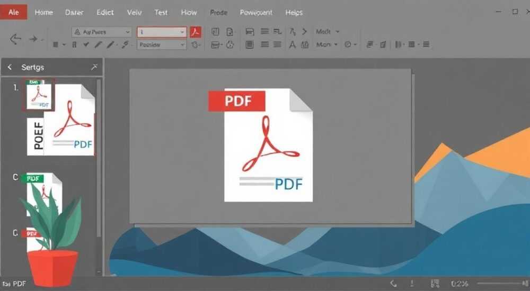Open the How ribbon tab
Screen dimensions: 530x291
pyautogui.click(x=189, y=13)
